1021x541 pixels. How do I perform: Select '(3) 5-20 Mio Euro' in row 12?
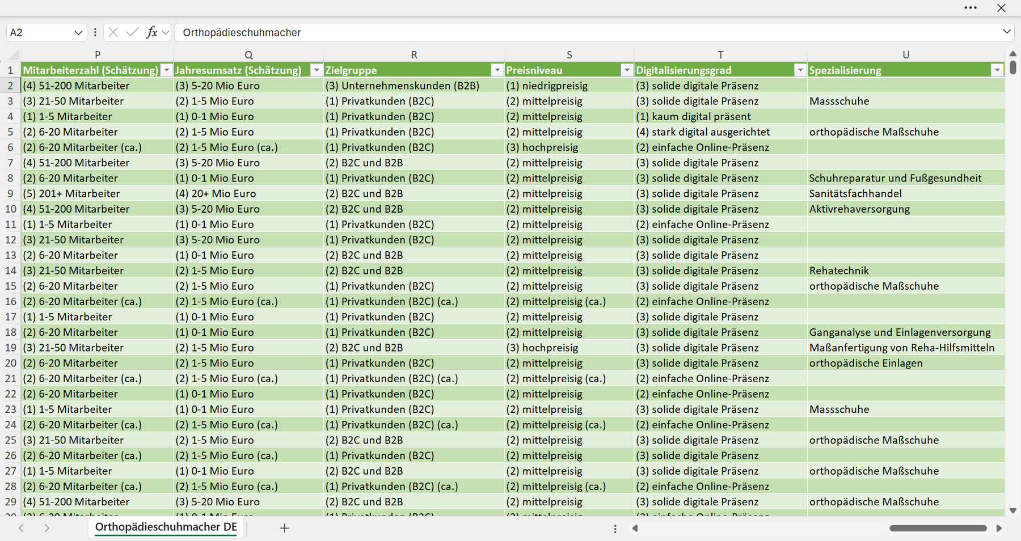pos(248,240)
